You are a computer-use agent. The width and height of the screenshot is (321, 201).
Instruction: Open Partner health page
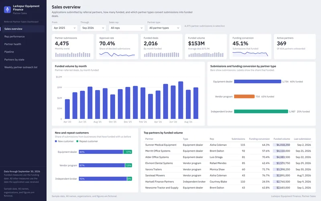click(22, 44)
